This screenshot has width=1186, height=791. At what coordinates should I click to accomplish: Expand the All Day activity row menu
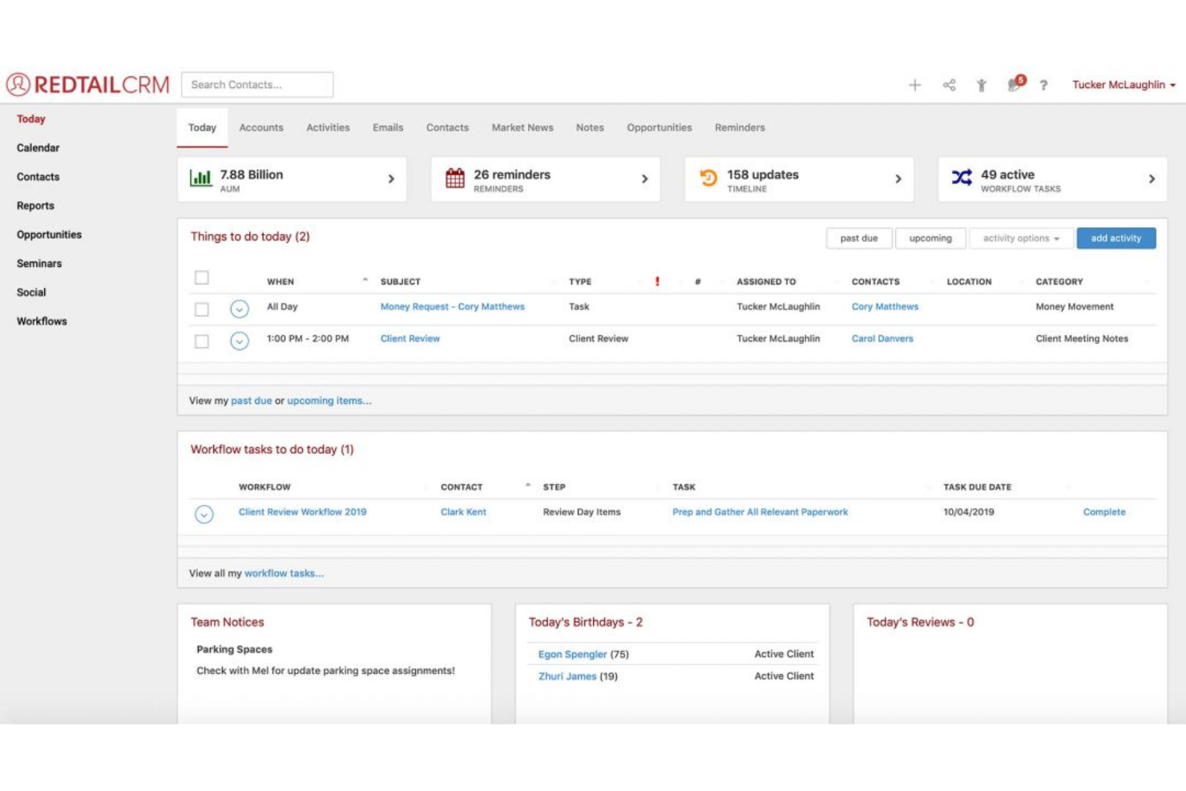[x=239, y=309]
